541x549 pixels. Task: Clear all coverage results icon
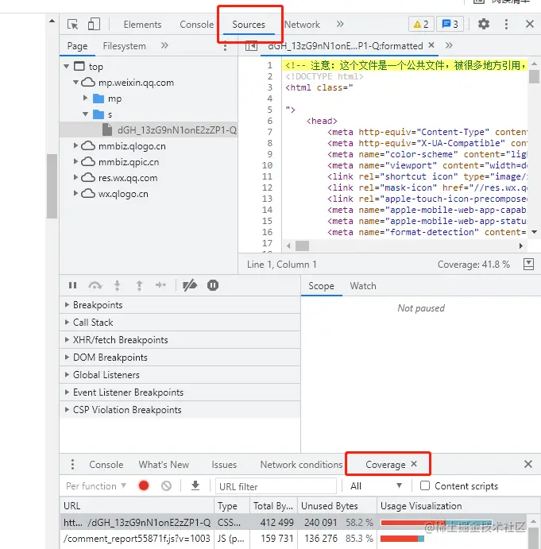tap(166, 486)
